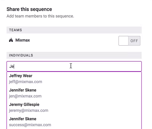The width and height of the screenshot is (152, 129).
Task: Select Jennifer Skene above success@mixmax.com
Action: click(x=23, y=119)
